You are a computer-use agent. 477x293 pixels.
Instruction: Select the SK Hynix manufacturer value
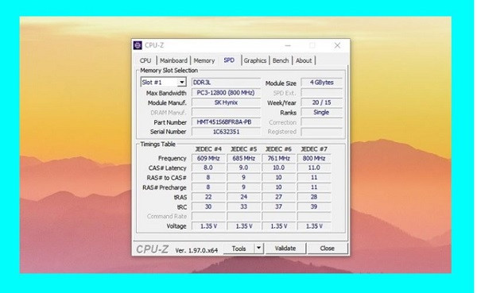pos(226,102)
